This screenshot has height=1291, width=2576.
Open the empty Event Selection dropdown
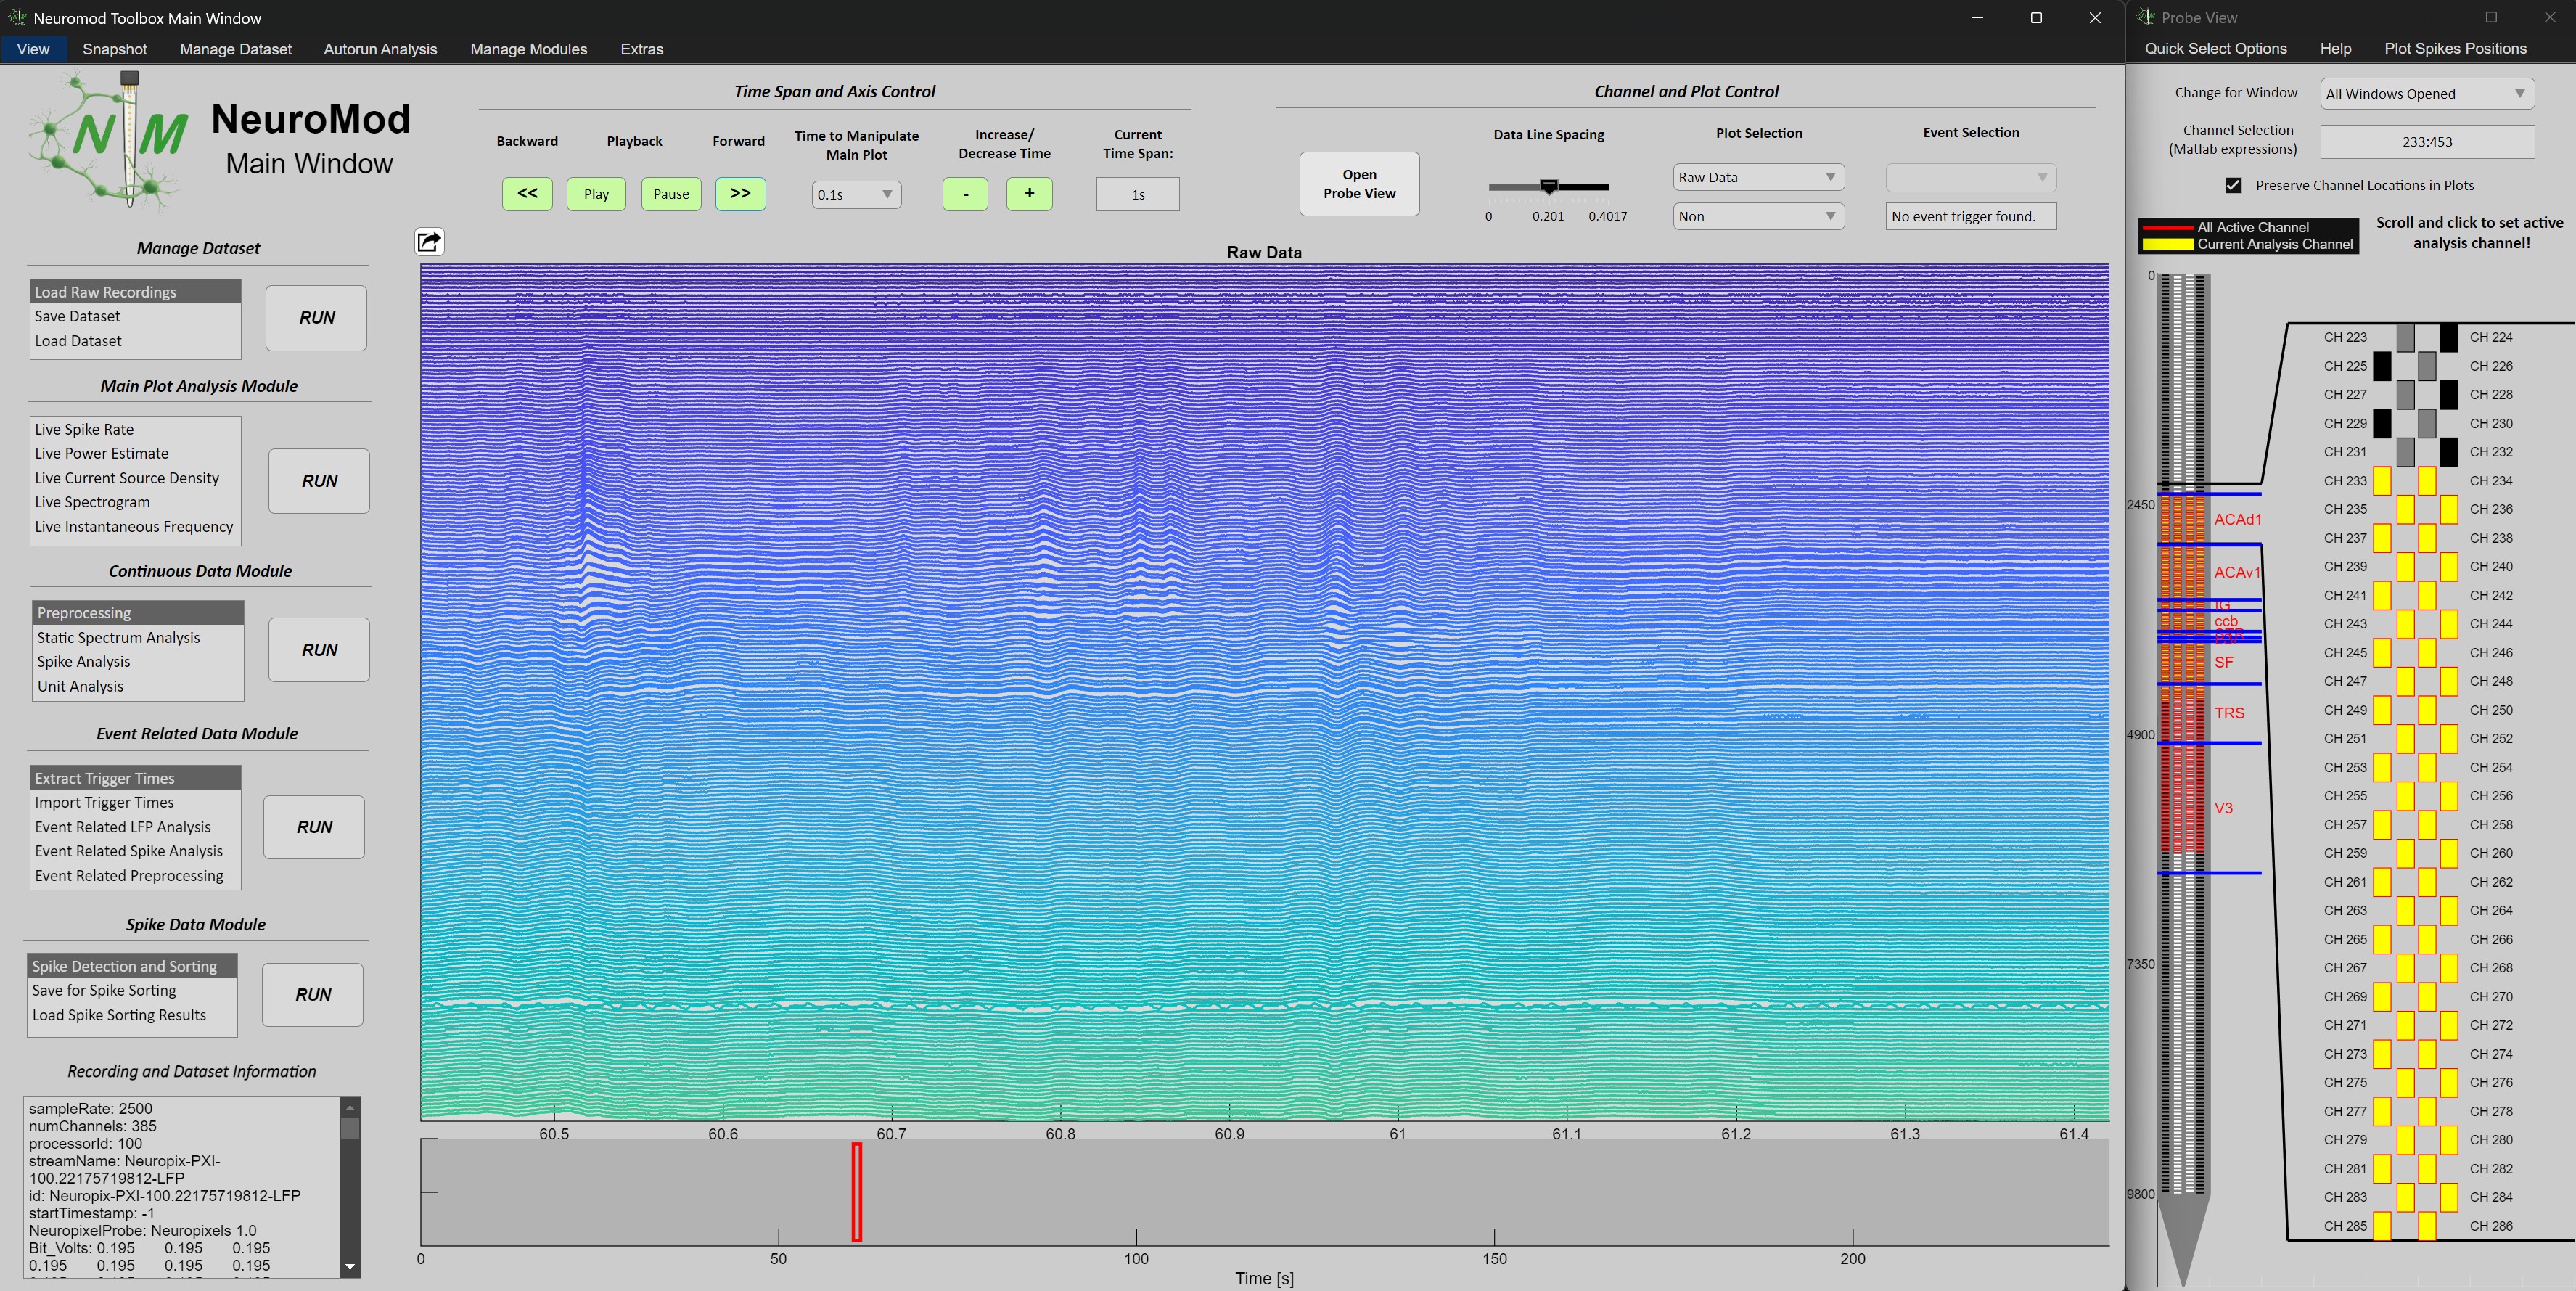tap(1971, 177)
